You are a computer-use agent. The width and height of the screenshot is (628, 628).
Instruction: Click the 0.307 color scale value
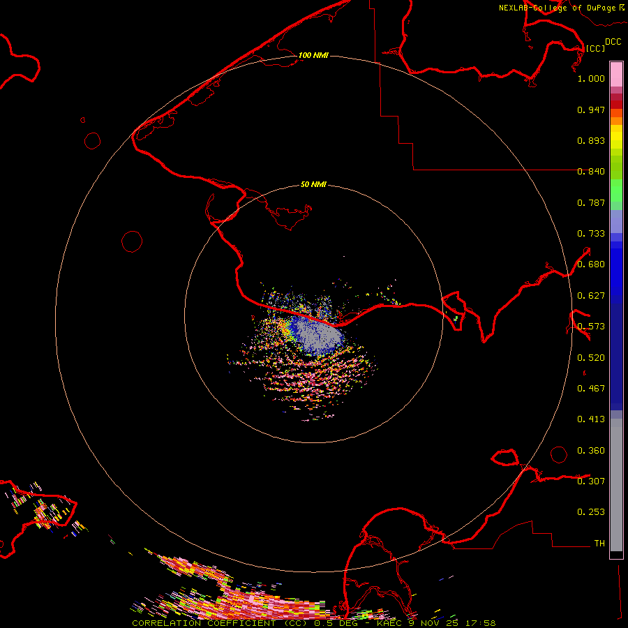coord(591,481)
